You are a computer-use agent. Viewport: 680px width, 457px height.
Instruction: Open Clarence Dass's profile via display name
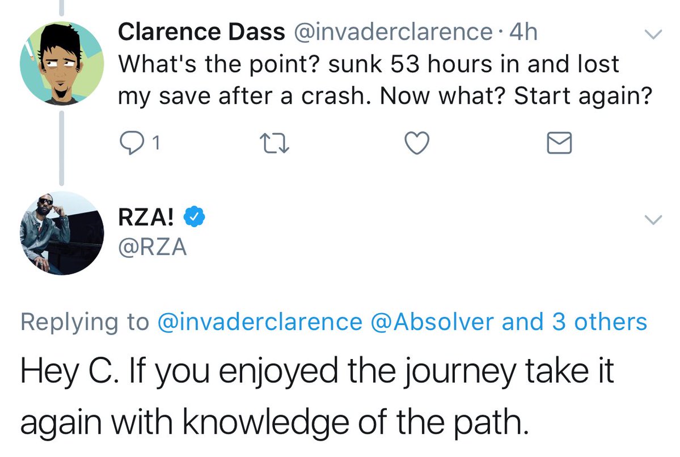(x=201, y=33)
